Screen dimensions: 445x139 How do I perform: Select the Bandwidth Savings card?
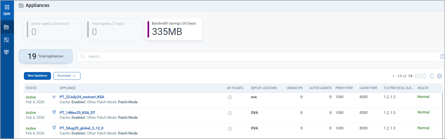pyautogui.click(x=173, y=29)
